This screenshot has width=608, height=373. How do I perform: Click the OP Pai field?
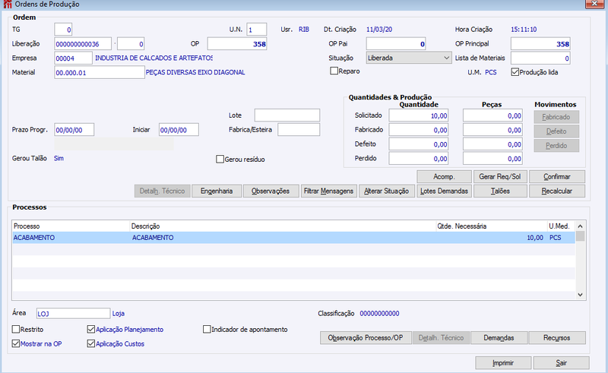396,44
